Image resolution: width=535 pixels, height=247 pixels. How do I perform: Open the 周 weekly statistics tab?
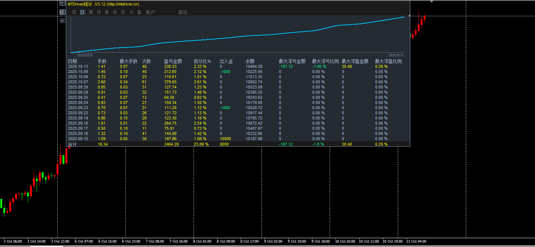click(x=91, y=12)
